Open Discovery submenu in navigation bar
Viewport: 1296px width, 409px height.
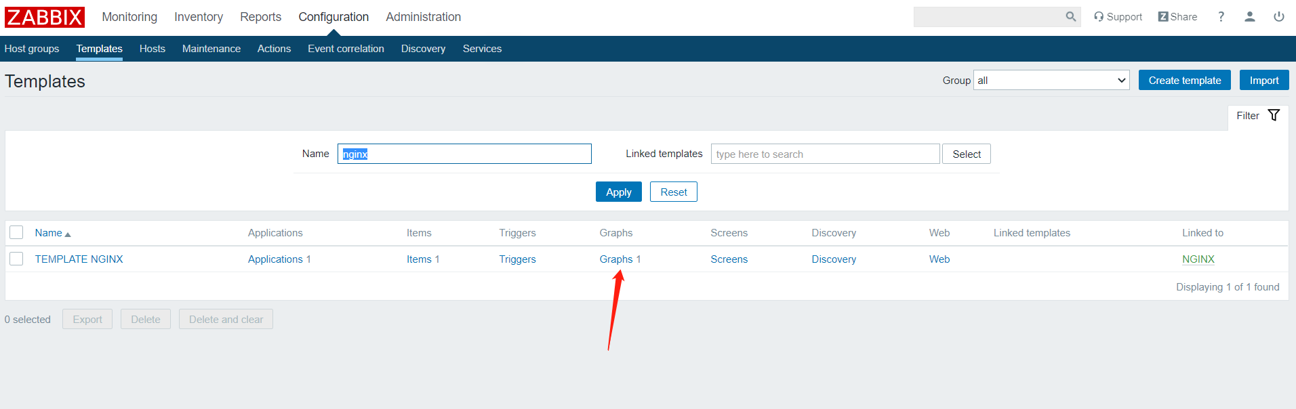(x=423, y=49)
